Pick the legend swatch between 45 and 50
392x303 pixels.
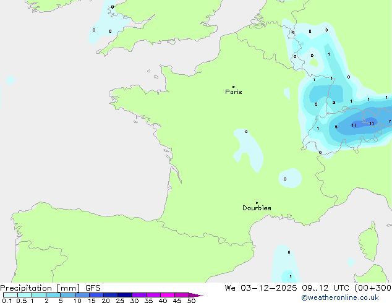[x=182, y=295]
